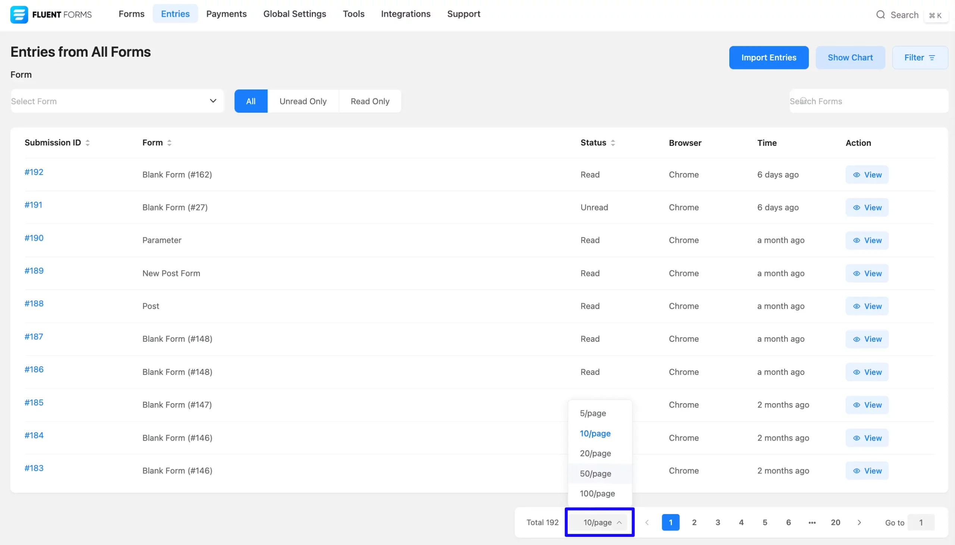Go to next page via right chevron
This screenshot has height=545, width=955.
(x=859, y=522)
